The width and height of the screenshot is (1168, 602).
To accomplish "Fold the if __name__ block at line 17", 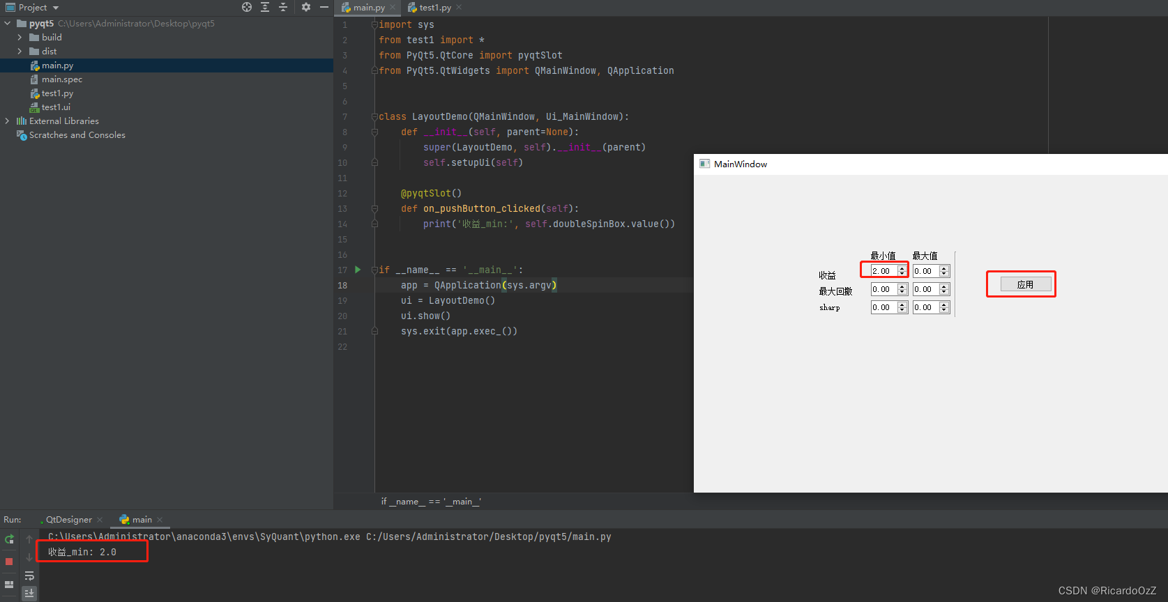I will [374, 270].
